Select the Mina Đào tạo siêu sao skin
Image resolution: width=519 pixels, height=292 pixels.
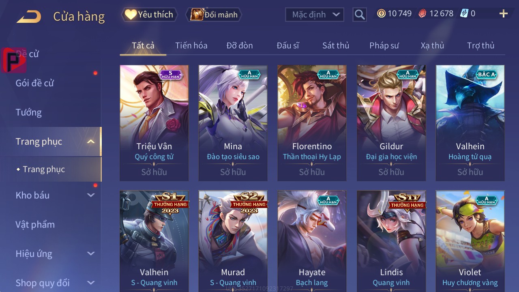point(233,123)
